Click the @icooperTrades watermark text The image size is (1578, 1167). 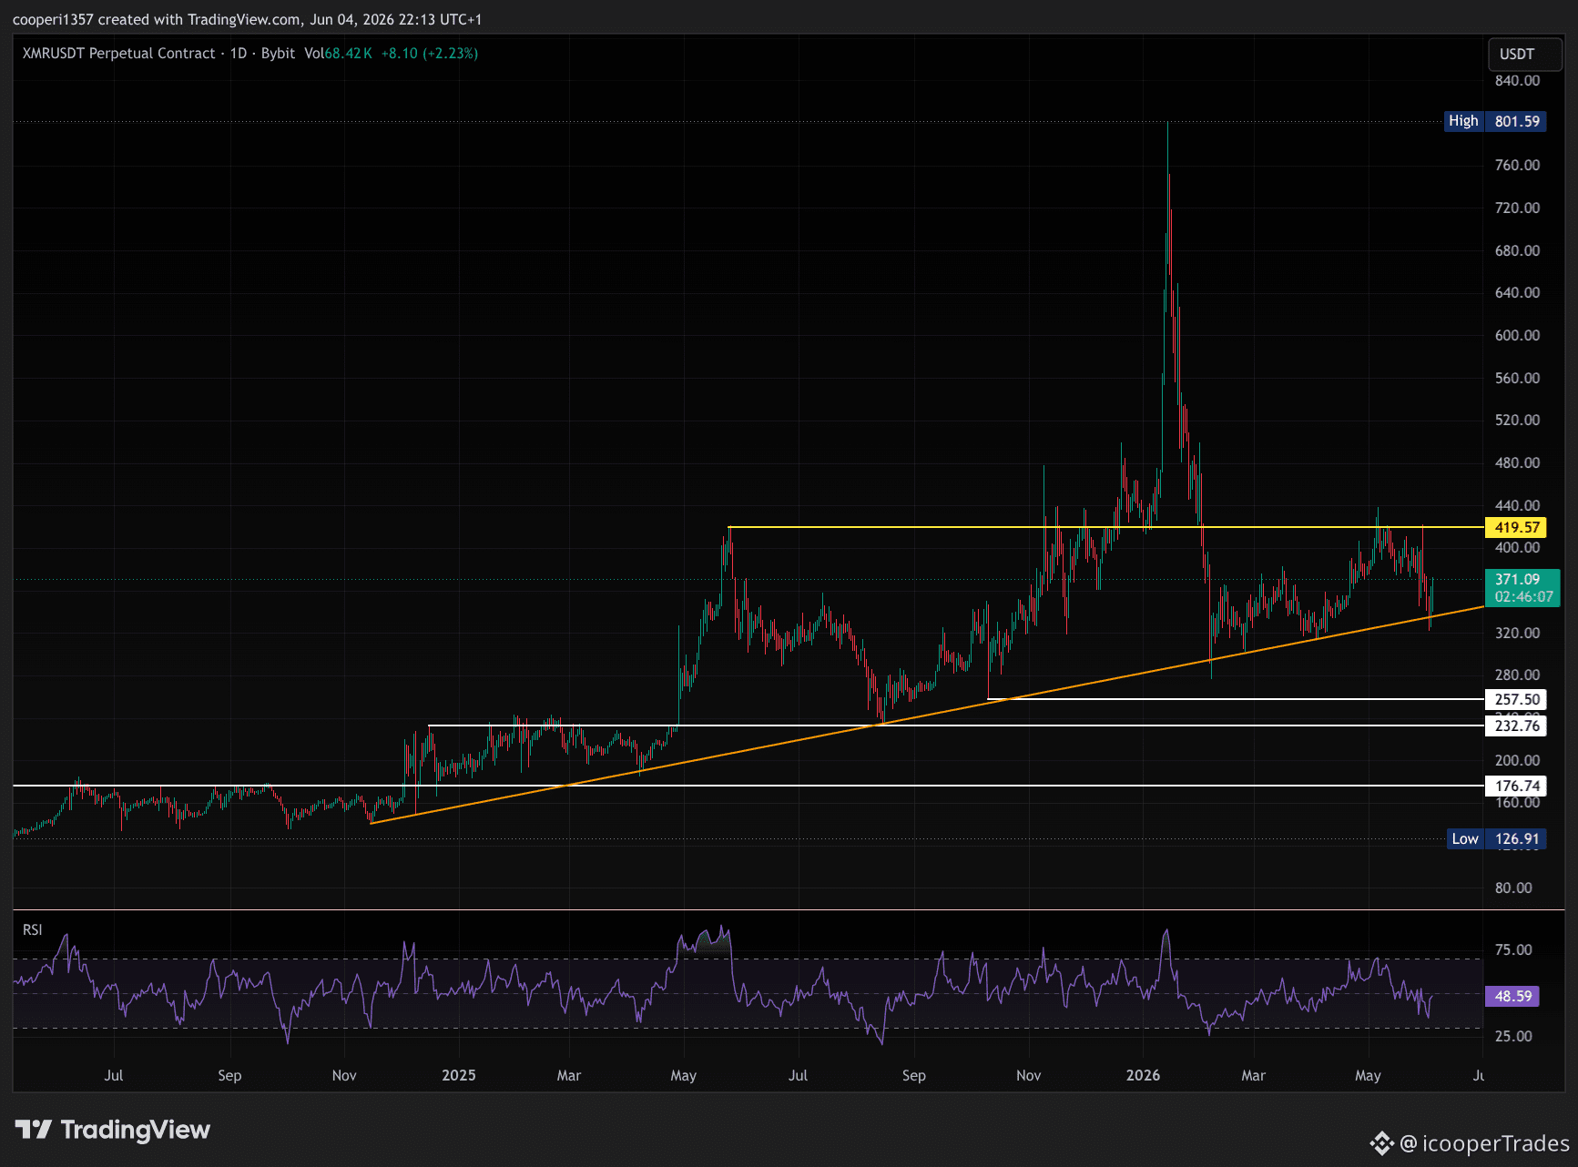[1483, 1143]
